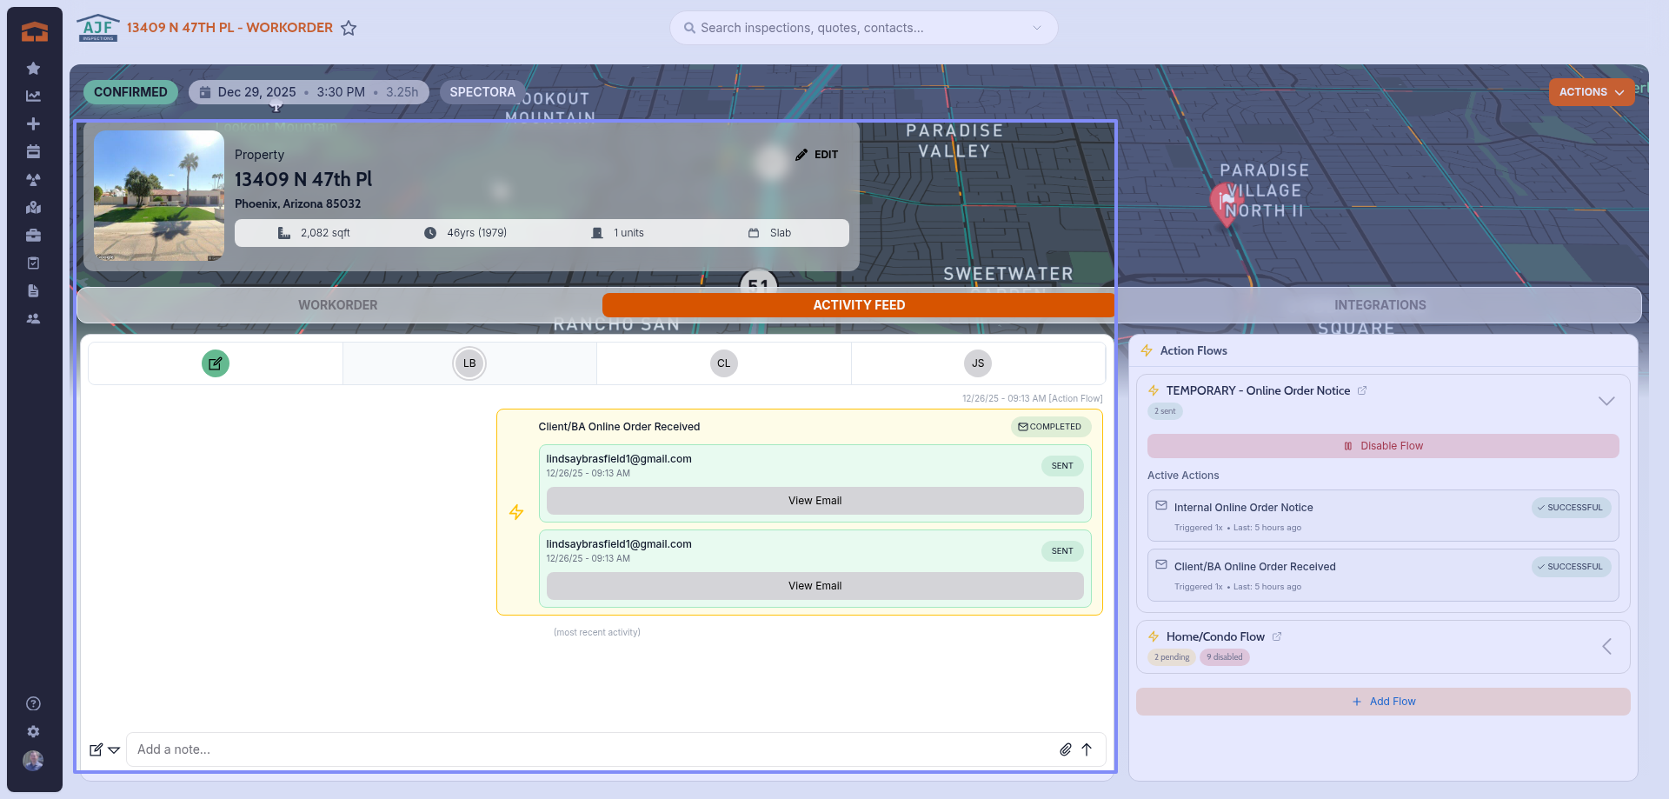
Task: Toggle the CL user filter avatar
Action: click(x=723, y=363)
